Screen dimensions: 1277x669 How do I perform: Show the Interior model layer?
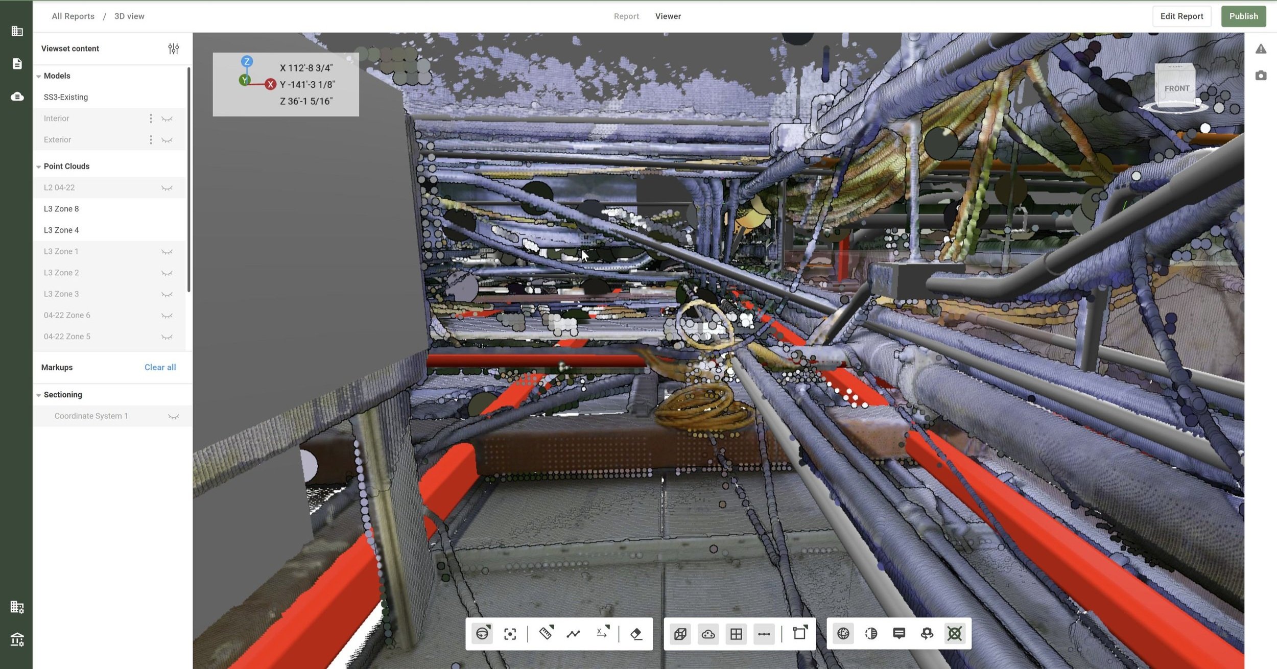coord(167,118)
